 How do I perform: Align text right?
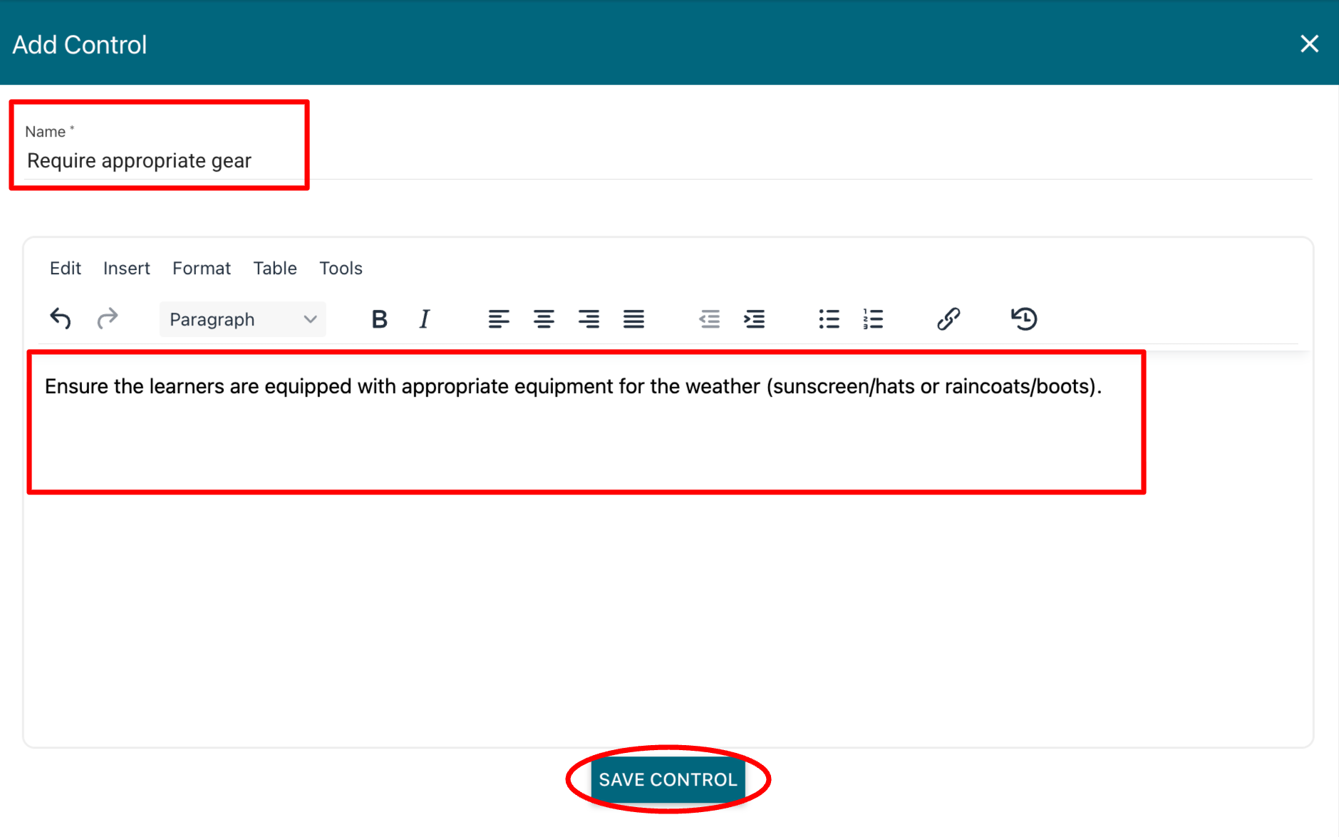tap(589, 319)
